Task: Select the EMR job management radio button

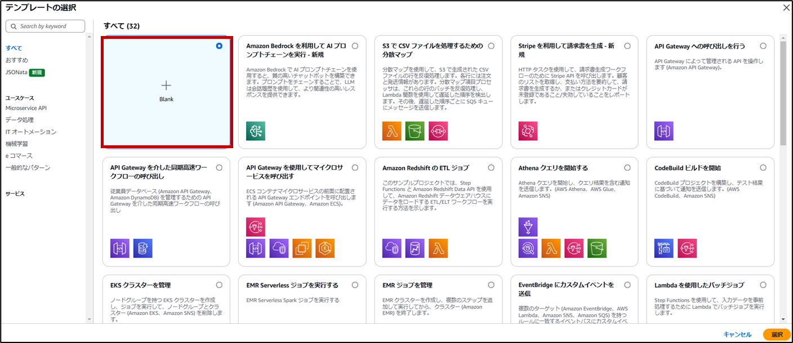Action: tap(491, 285)
